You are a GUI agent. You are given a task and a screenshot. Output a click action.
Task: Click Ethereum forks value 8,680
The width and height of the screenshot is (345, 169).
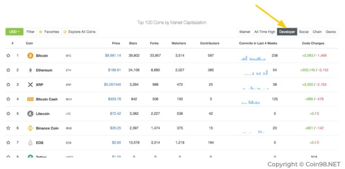tap(155, 70)
